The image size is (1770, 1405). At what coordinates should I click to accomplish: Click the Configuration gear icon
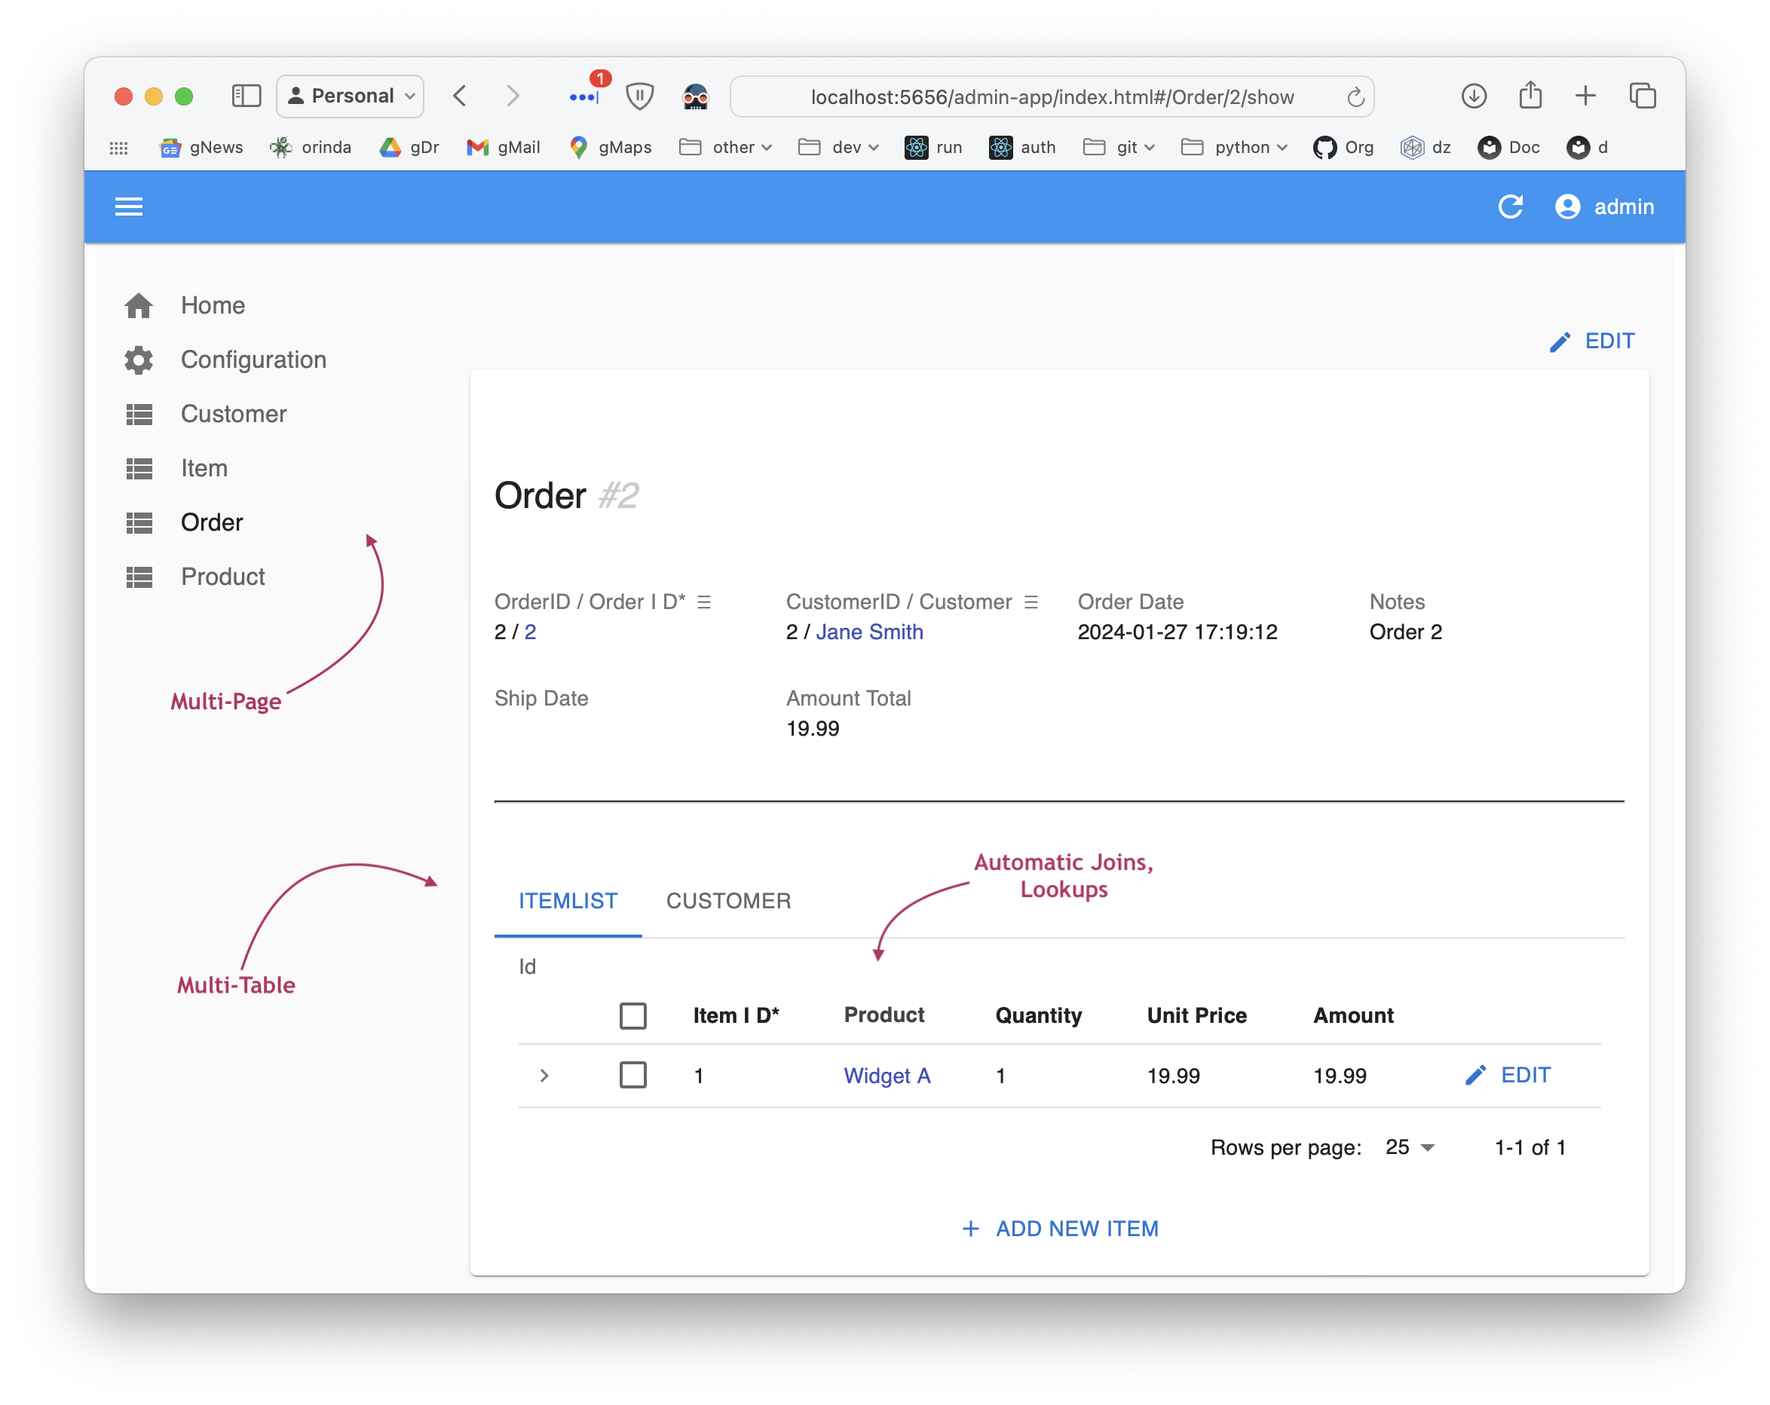click(139, 360)
